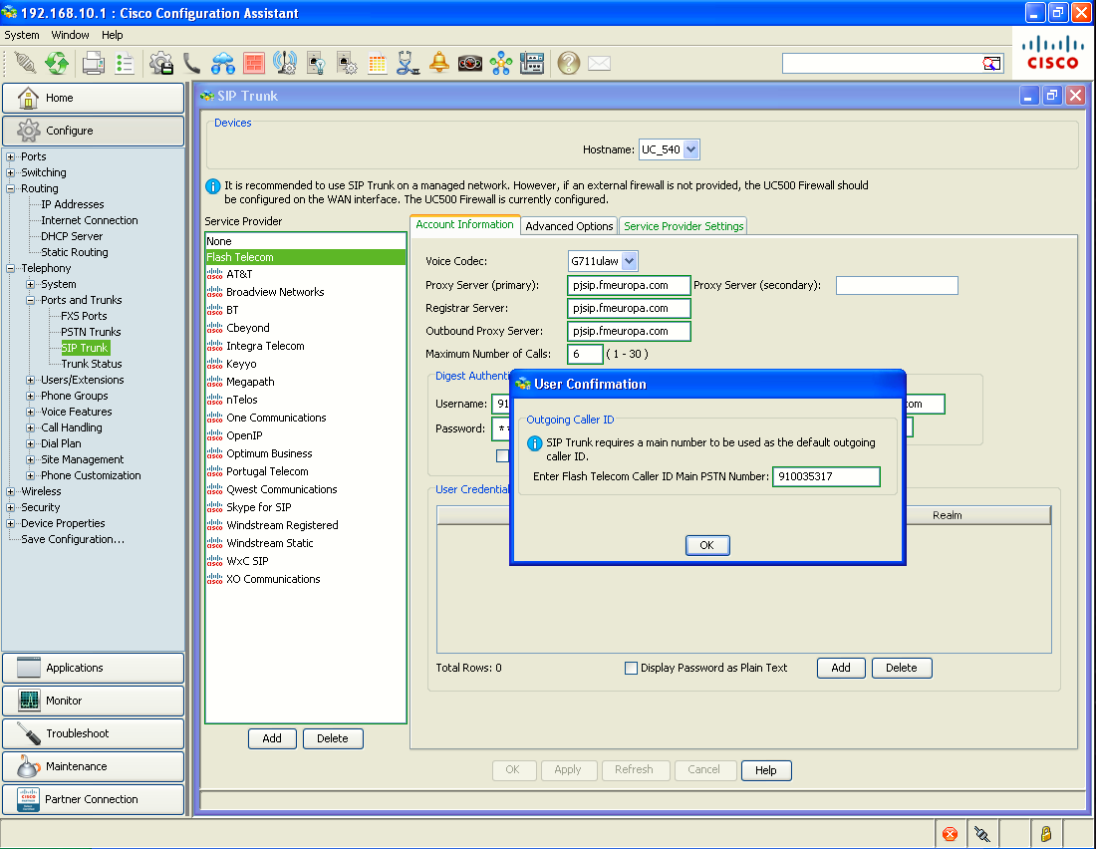Click the Wireless antenna settings icon
This screenshot has width=1096, height=849.
pyautogui.click(x=285, y=63)
